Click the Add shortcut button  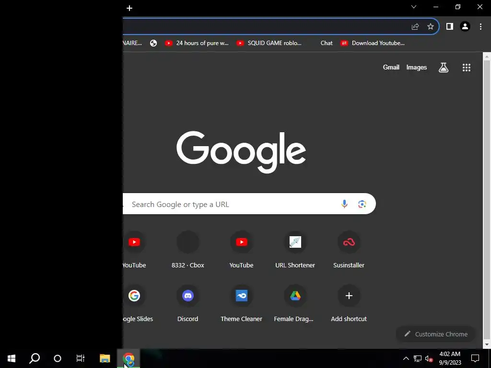click(349, 304)
